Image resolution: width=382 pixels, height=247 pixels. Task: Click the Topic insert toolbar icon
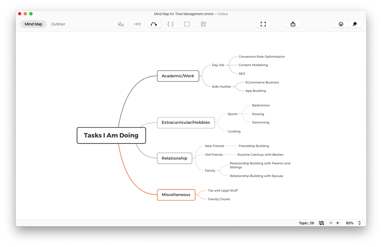click(x=121, y=24)
